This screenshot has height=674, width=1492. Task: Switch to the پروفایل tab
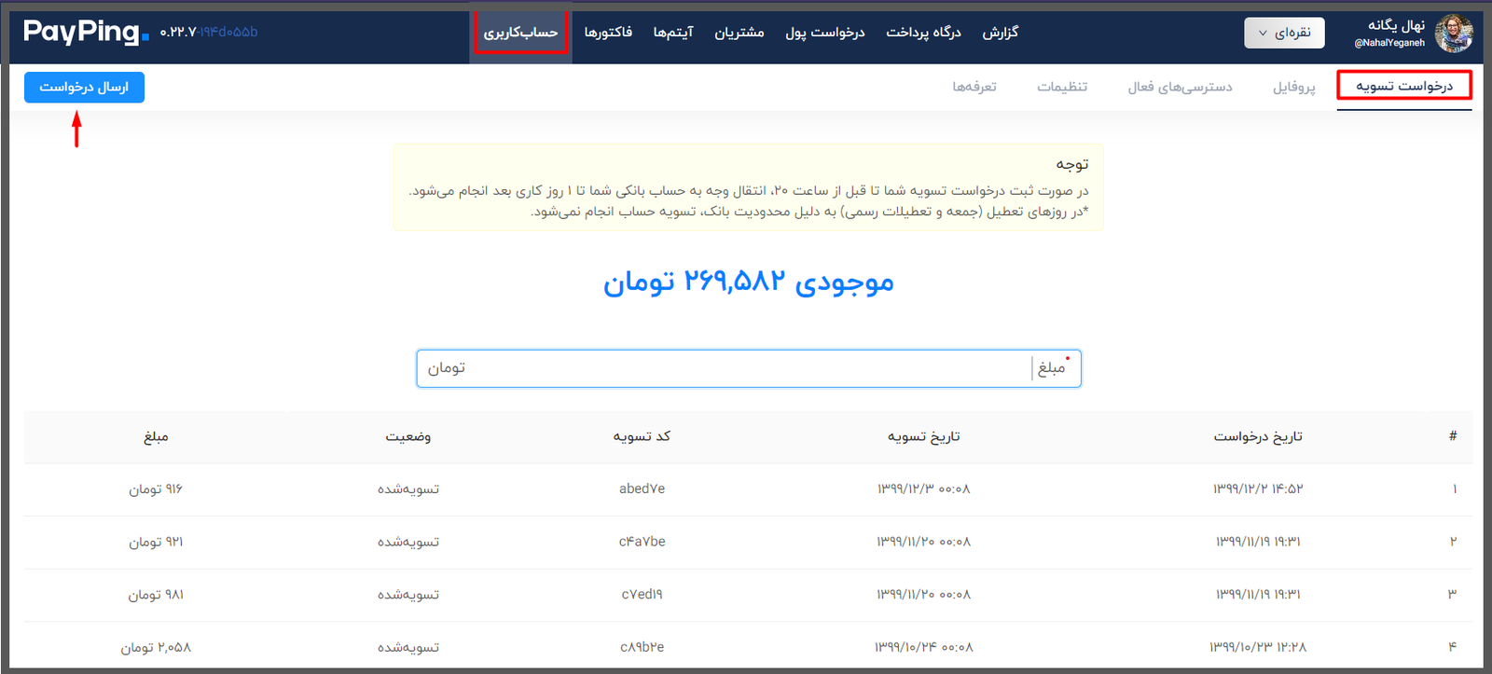coord(1294,87)
